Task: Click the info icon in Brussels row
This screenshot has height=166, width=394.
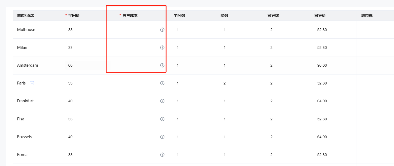Action: click(x=162, y=137)
